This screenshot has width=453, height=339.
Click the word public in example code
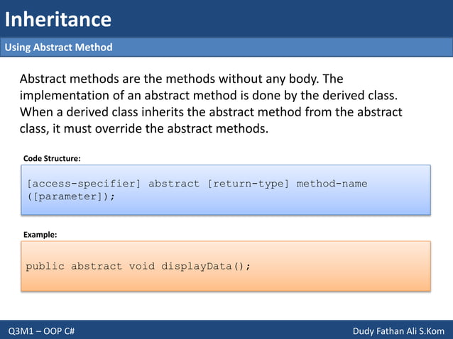coord(45,266)
